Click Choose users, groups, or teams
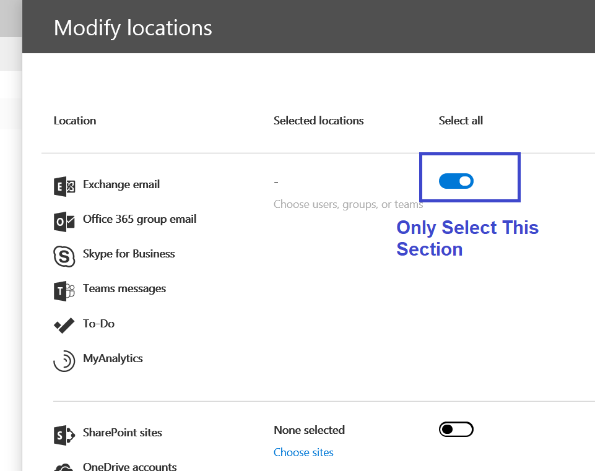 coord(348,204)
